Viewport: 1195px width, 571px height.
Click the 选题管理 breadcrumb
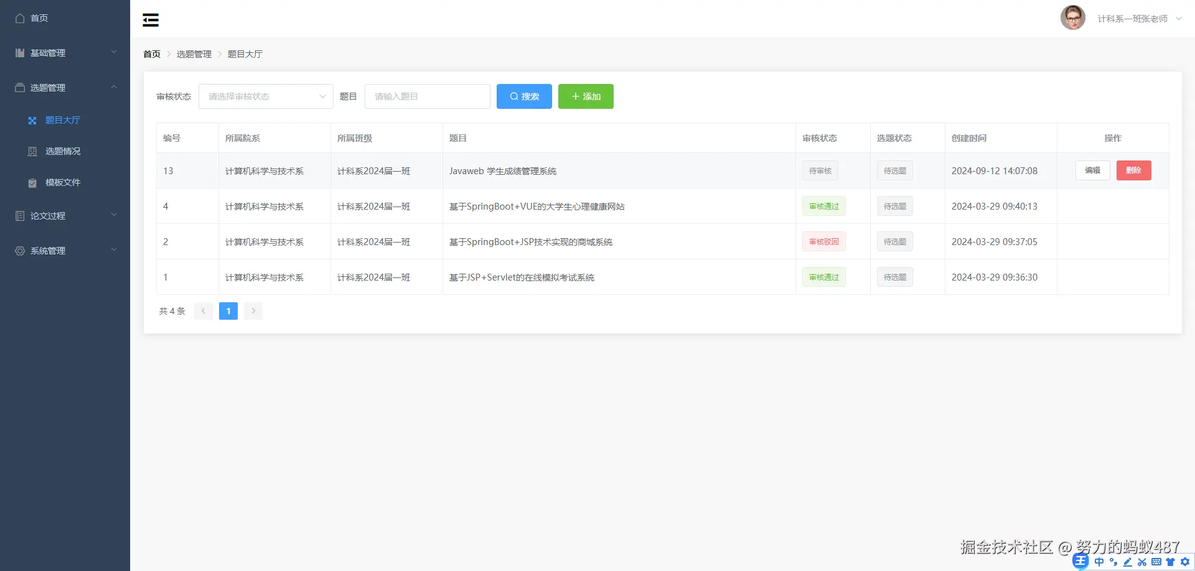[194, 54]
